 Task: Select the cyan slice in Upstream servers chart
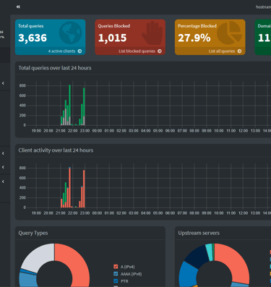[209, 252]
